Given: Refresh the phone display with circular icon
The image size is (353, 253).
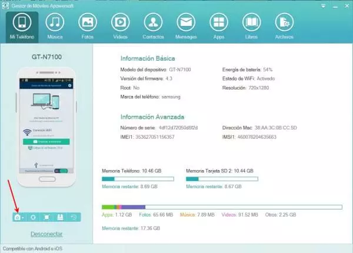Looking at the screenshot, I should click(x=33, y=217).
